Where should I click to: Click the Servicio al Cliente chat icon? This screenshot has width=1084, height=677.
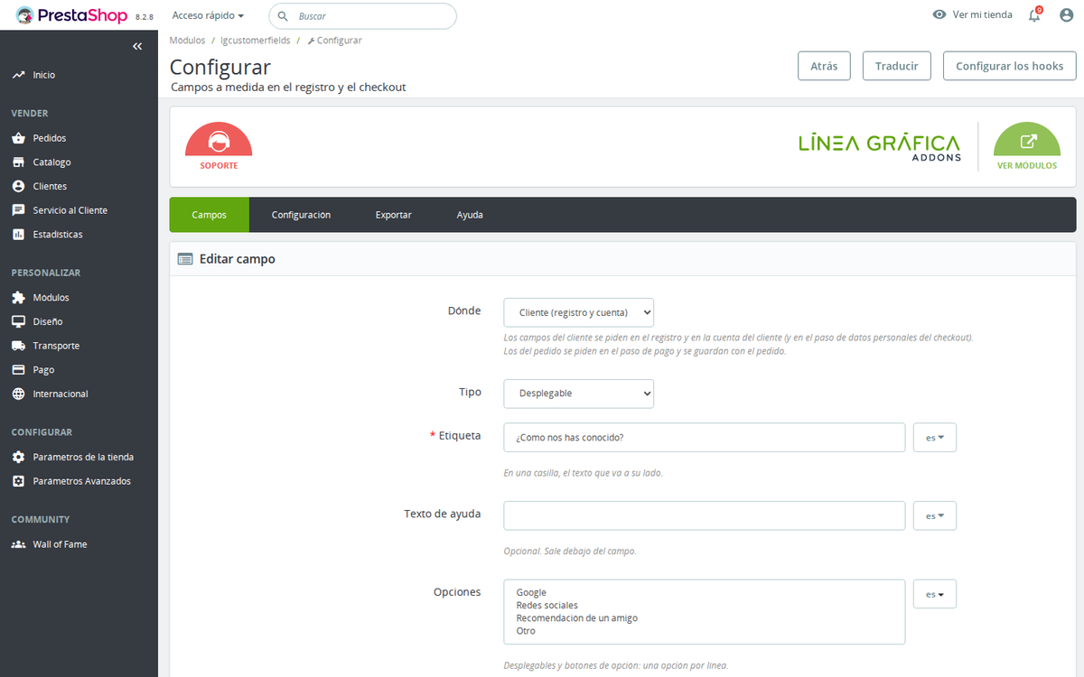click(18, 210)
